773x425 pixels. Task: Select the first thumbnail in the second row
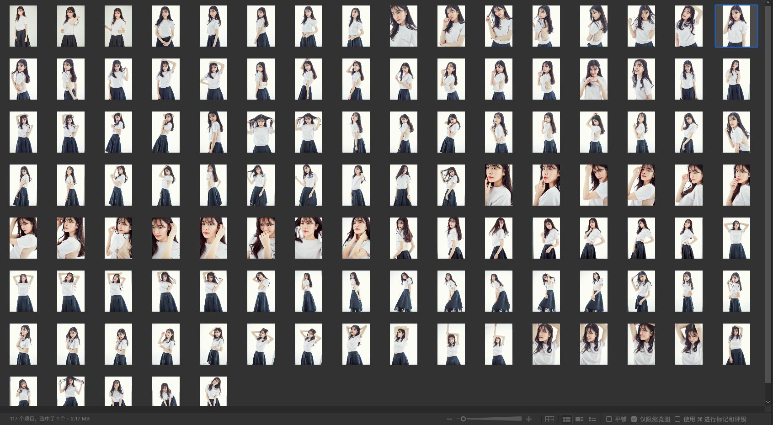tap(23, 79)
